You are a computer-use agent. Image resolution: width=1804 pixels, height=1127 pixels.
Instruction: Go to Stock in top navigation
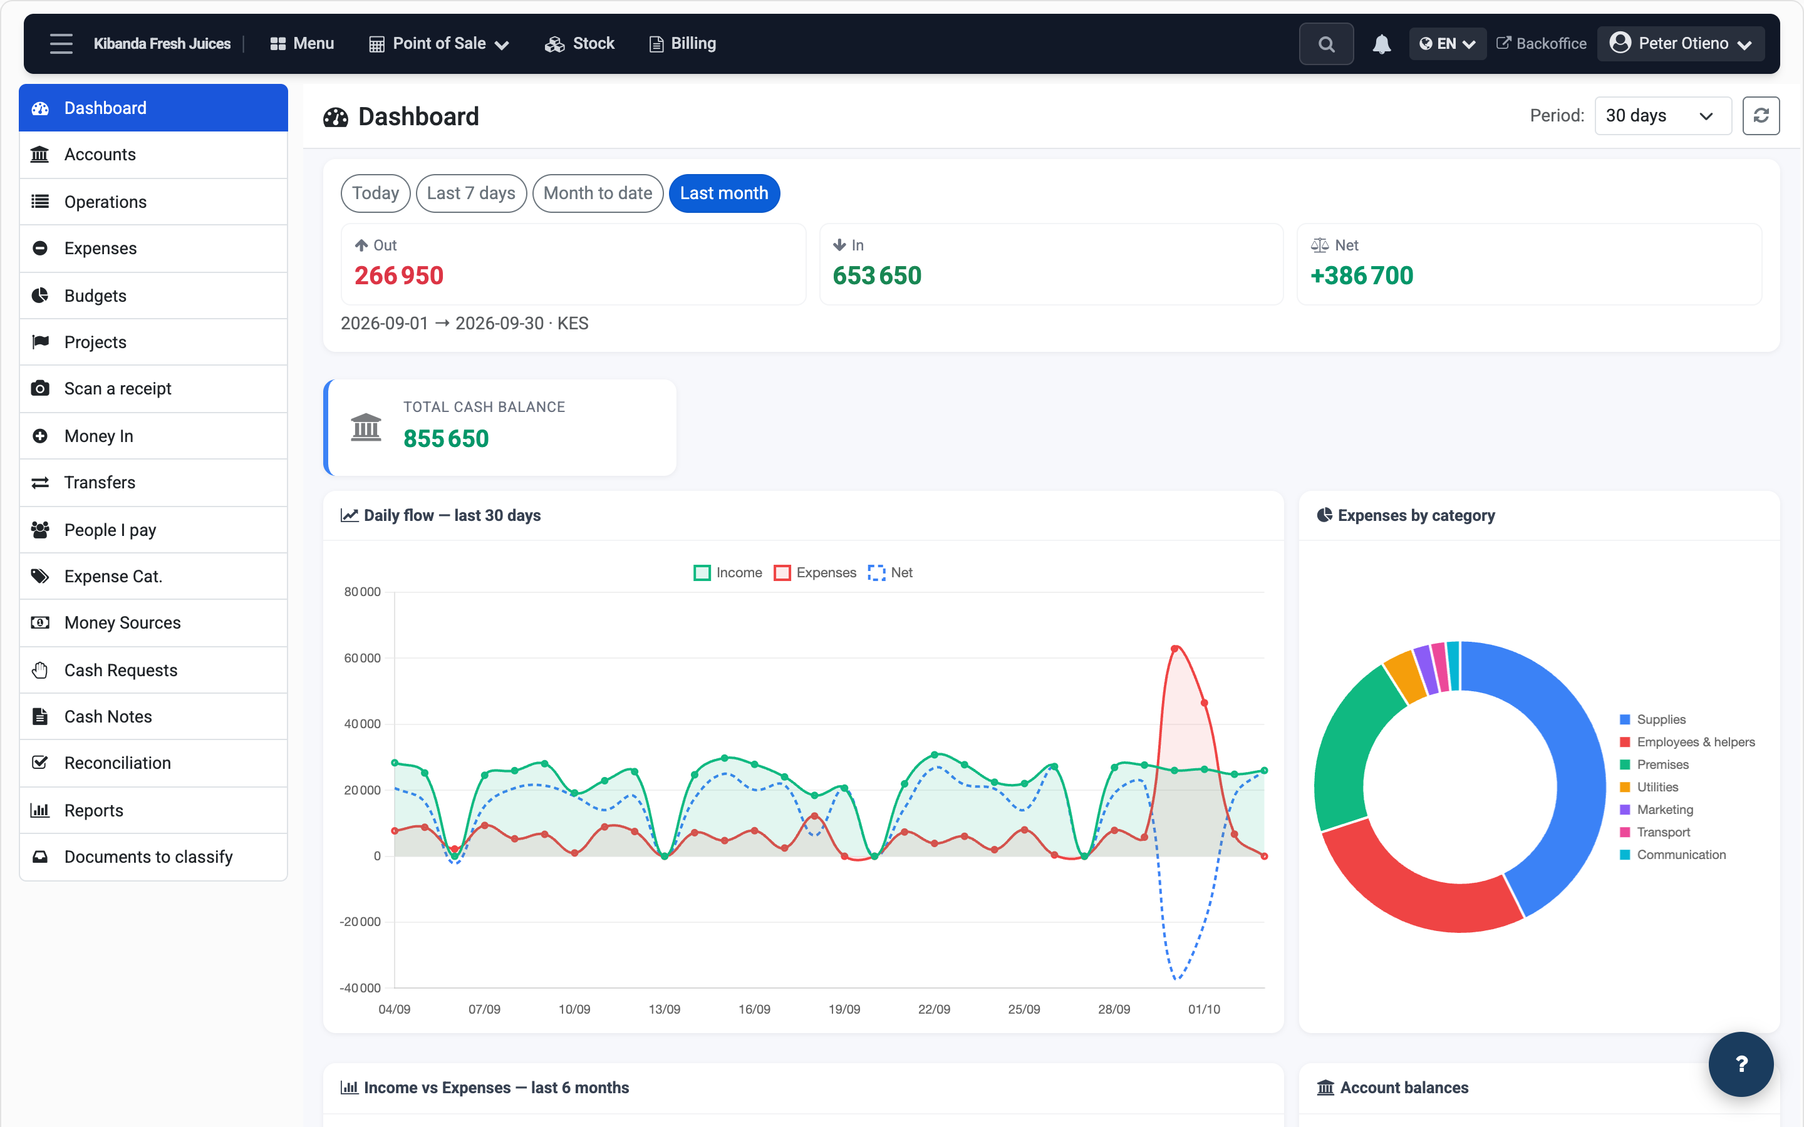coord(579,44)
